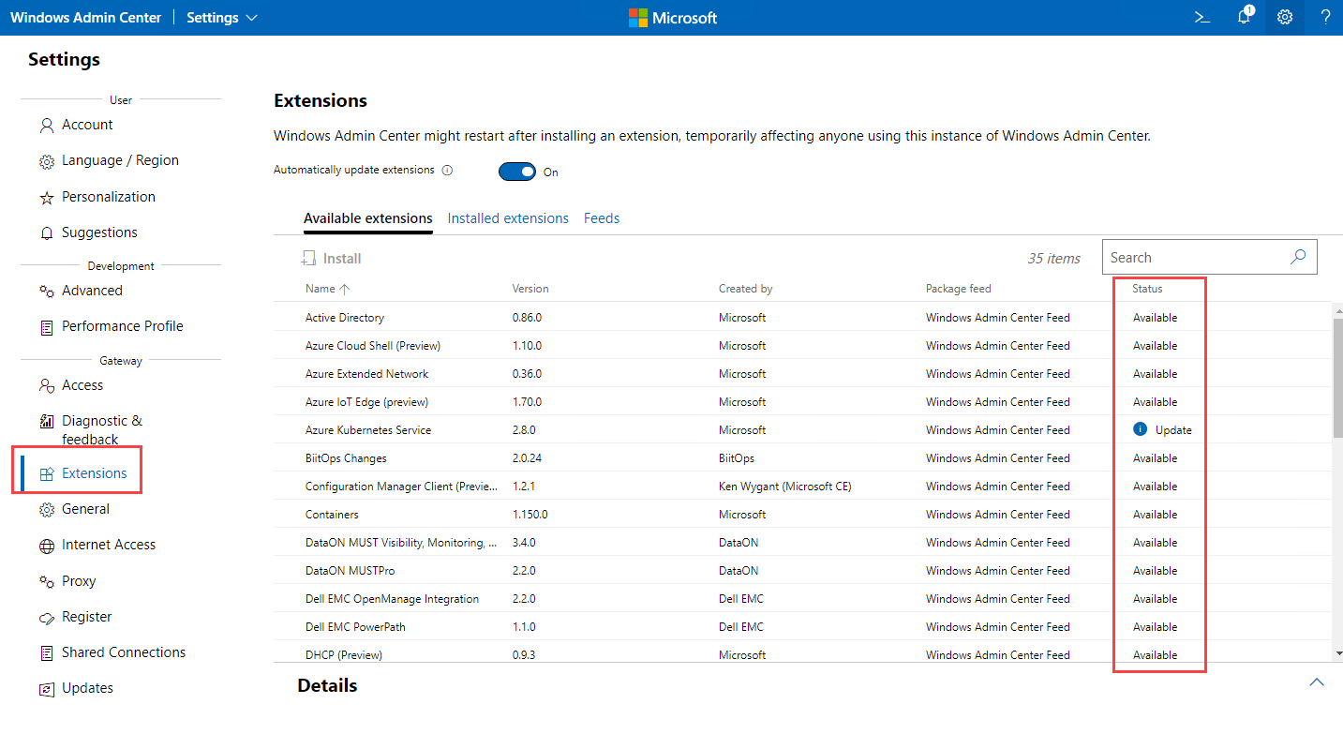
Task: Click the Install button
Action: click(331, 259)
